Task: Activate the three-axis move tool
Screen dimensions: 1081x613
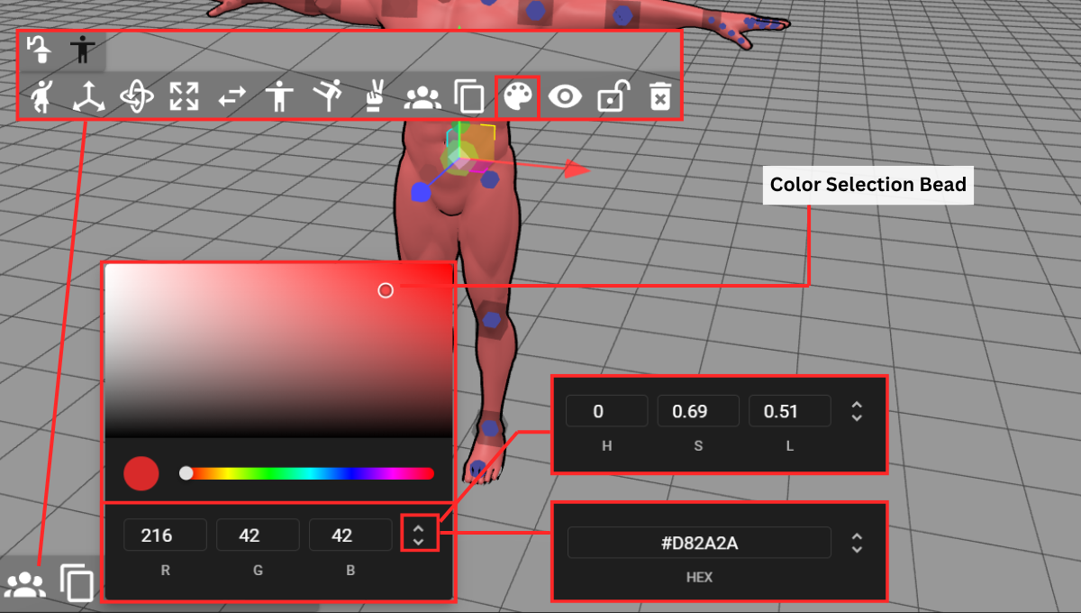Action: [x=89, y=96]
